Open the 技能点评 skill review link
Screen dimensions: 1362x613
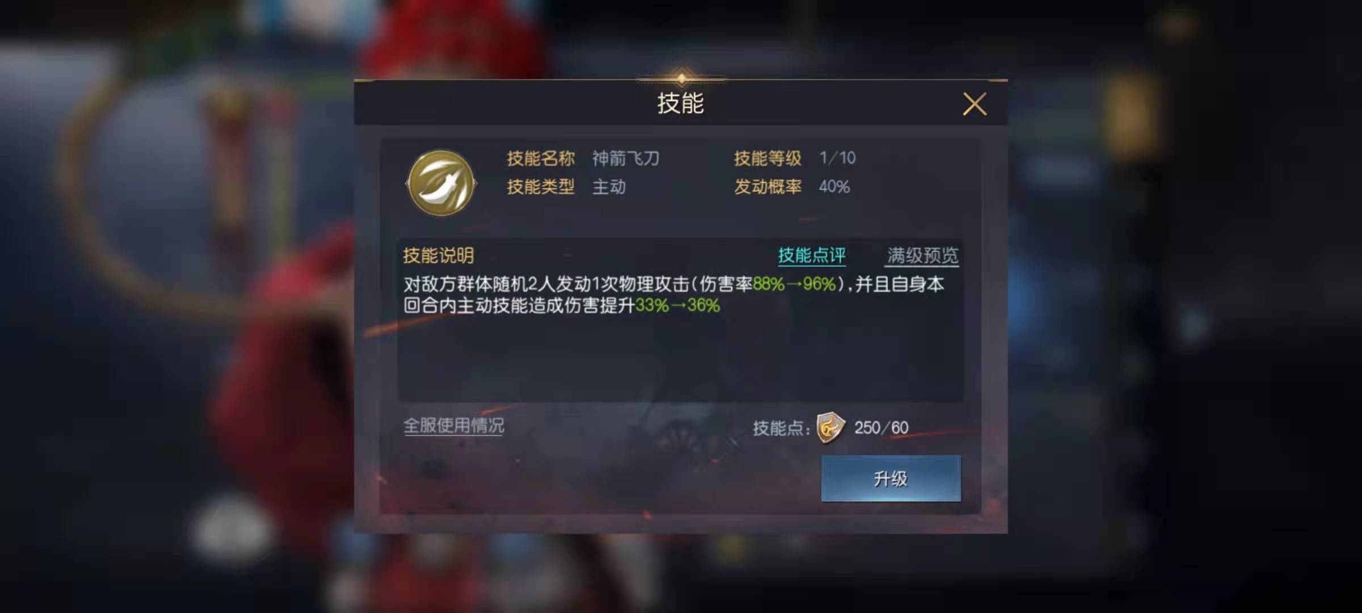812,255
